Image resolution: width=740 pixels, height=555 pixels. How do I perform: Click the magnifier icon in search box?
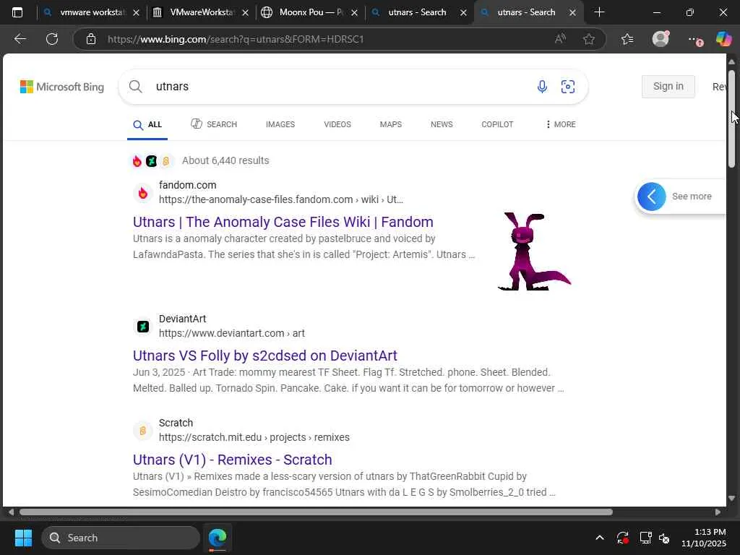pyautogui.click(x=135, y=87)
